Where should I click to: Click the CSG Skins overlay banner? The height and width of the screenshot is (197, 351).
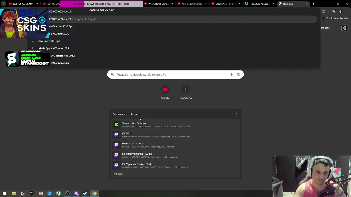[x=25, y=24]
